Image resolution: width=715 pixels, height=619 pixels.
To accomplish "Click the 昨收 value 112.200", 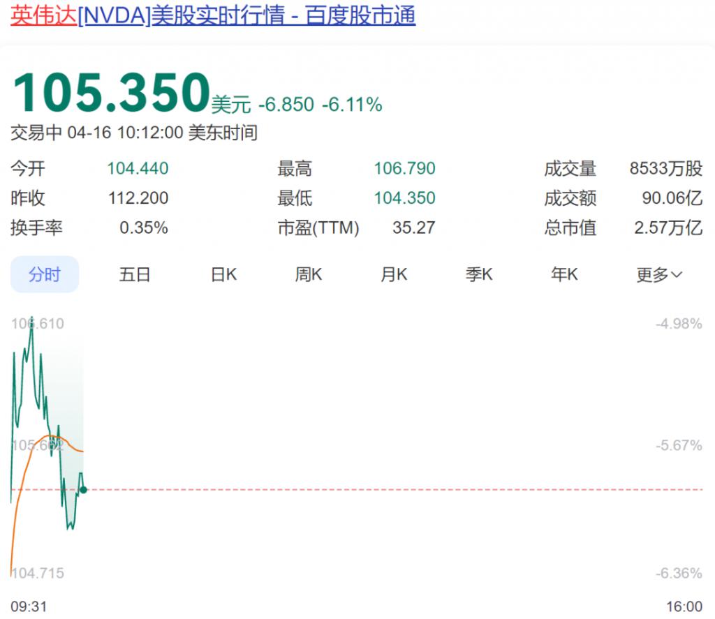I will pyautogui.click(x=138, y=198).
